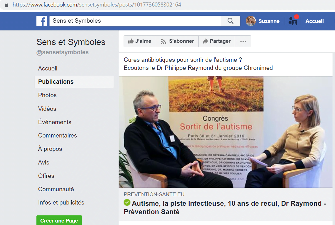Open the friend requests icon
Viewport: 335px width, 225px height.
tap(293, 21)
